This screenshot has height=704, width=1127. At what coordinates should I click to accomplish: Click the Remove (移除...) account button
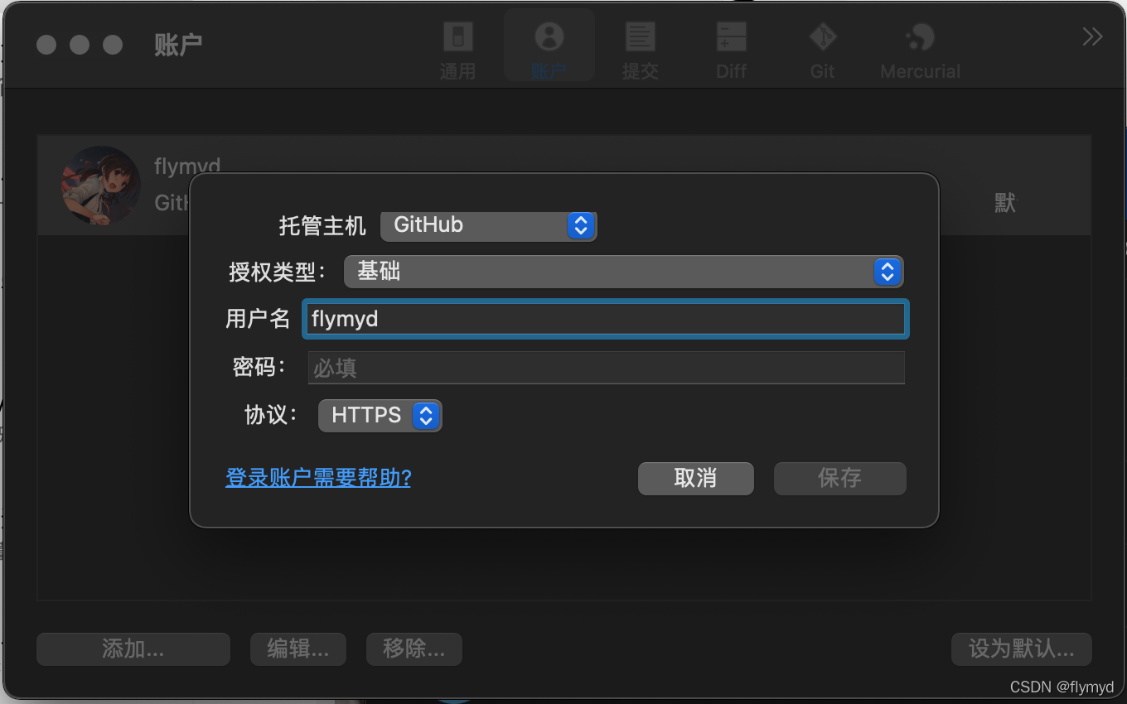(414, 649)
